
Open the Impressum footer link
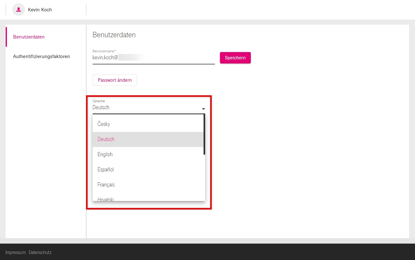pos(15,252)
